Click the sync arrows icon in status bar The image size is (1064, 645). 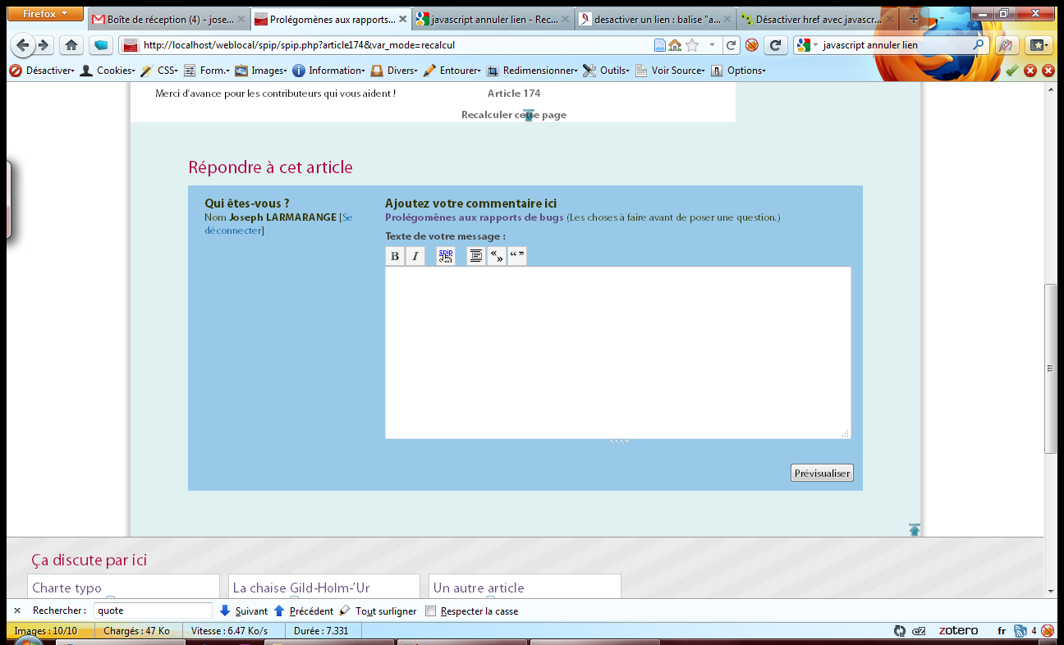901,631
